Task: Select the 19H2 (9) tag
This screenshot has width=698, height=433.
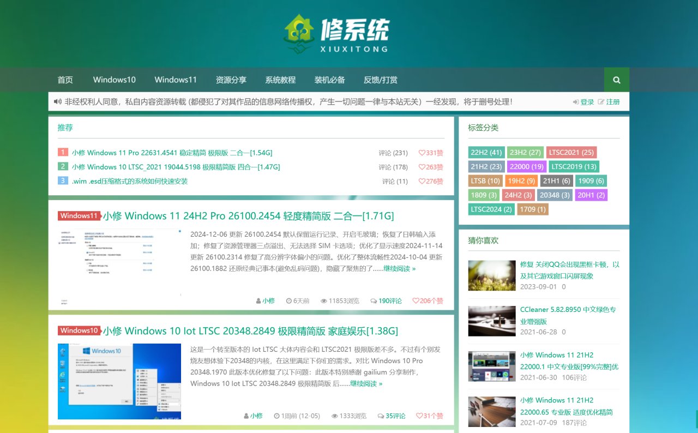Action: click(x=522, y=181)
